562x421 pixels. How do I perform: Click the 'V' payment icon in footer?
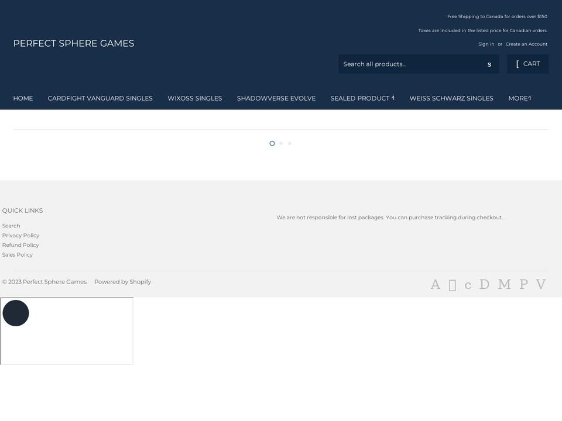point(540,285)
